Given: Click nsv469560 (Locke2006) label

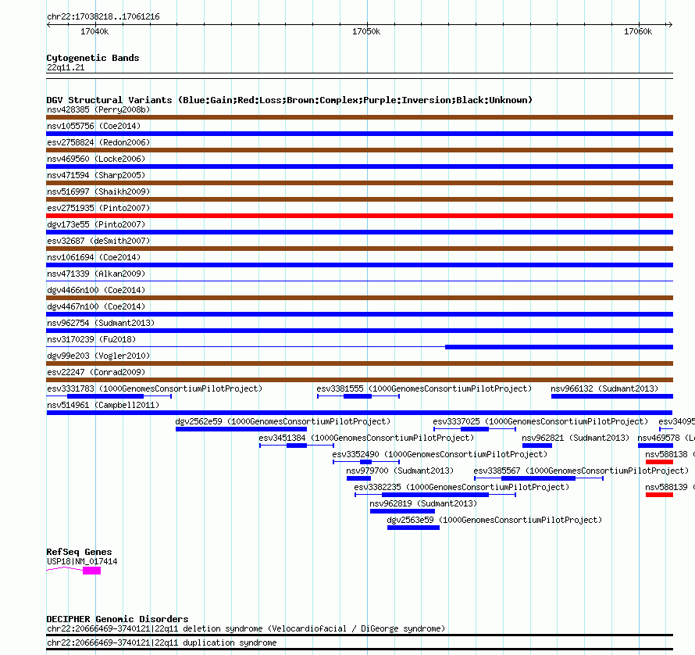Looking at the screenshot, I should pos(96,159).
